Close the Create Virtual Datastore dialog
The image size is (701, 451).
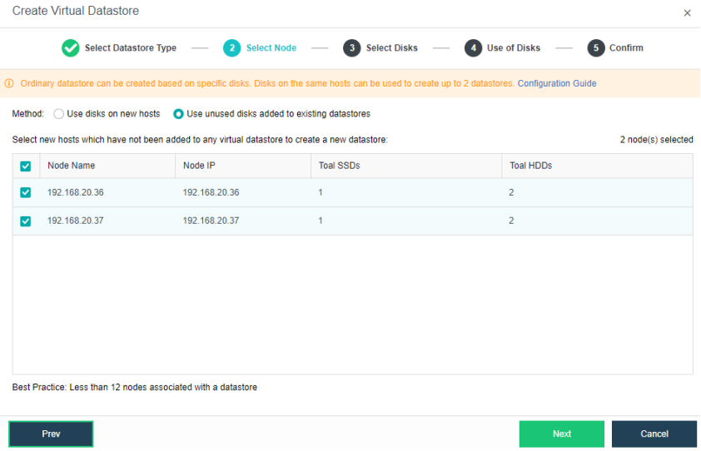687,13
